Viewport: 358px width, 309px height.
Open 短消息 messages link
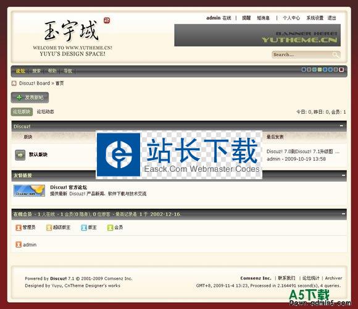click(x=263, y=18)
